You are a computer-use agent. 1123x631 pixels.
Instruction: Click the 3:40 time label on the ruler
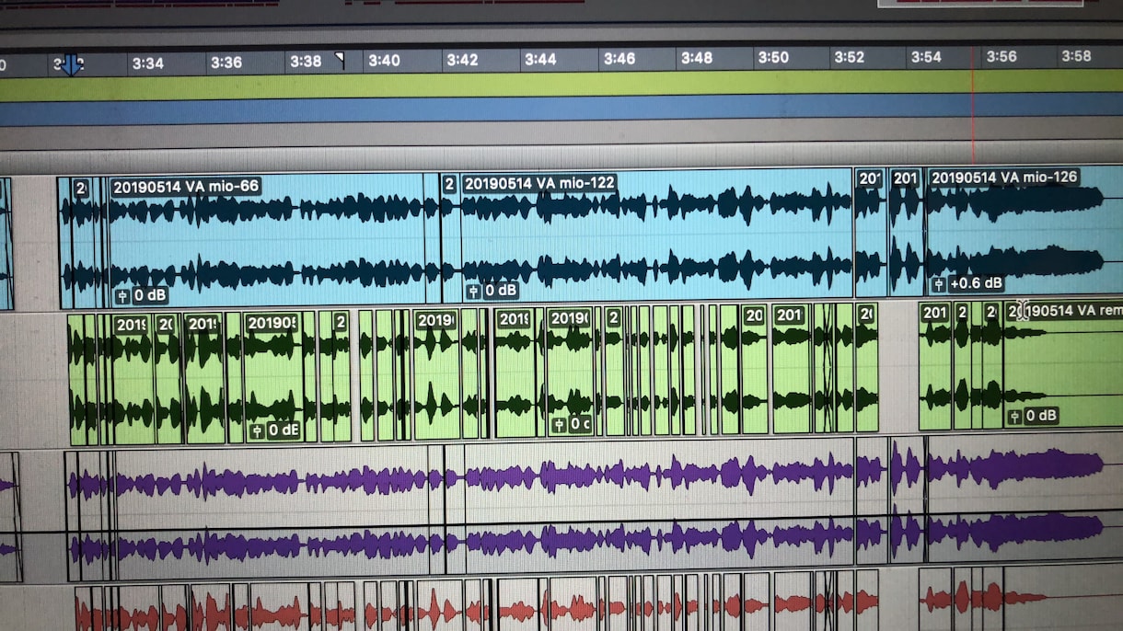[384, 61]
